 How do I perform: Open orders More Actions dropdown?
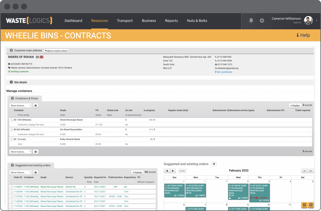tap(20, 173)
